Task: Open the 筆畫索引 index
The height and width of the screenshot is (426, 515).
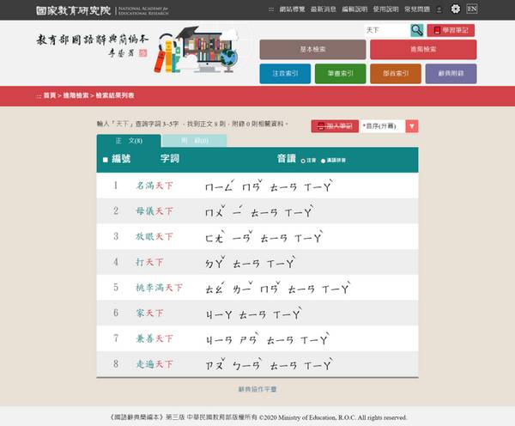Action: (340, 74)
